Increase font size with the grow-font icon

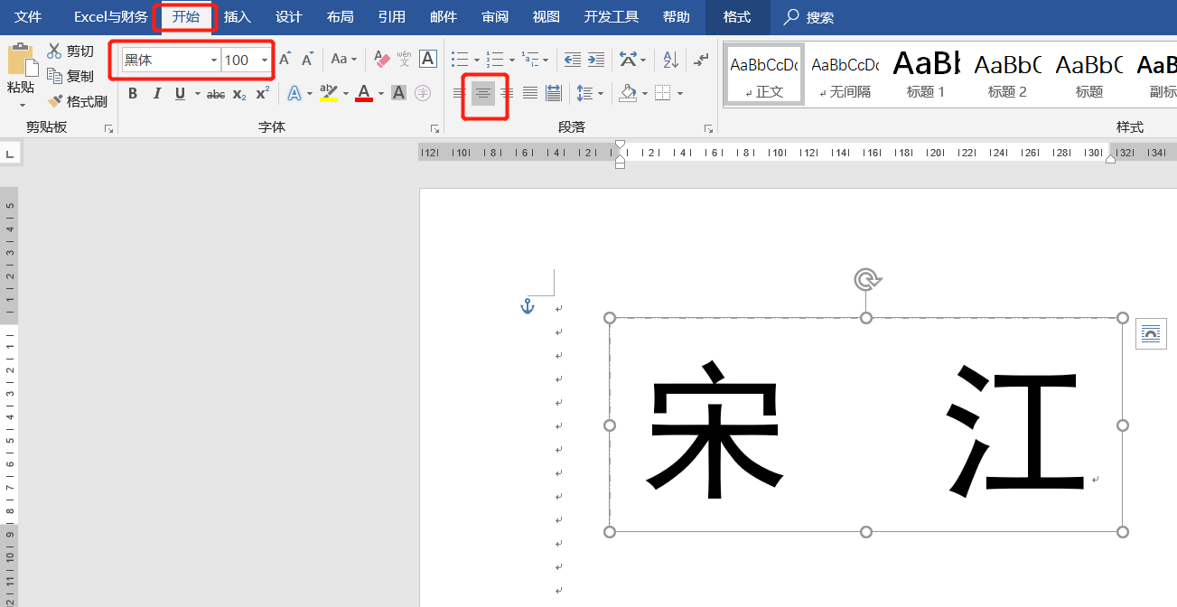tap(285, 60)
